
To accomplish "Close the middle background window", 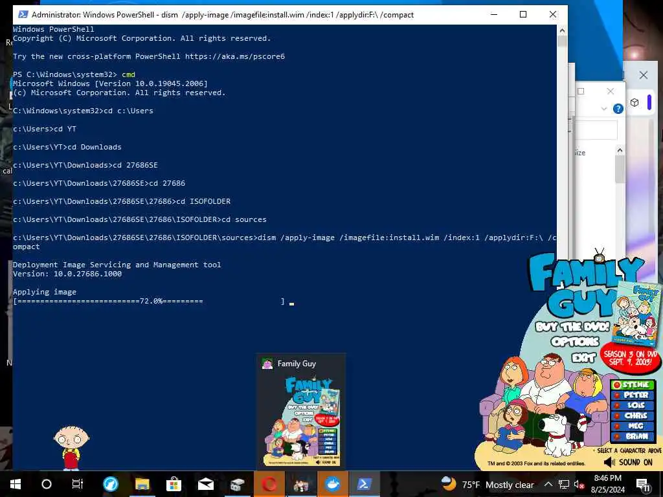I will tap(610, 91).
